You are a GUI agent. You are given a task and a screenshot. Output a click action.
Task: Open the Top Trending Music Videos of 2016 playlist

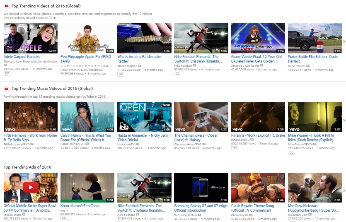[52, 89]
